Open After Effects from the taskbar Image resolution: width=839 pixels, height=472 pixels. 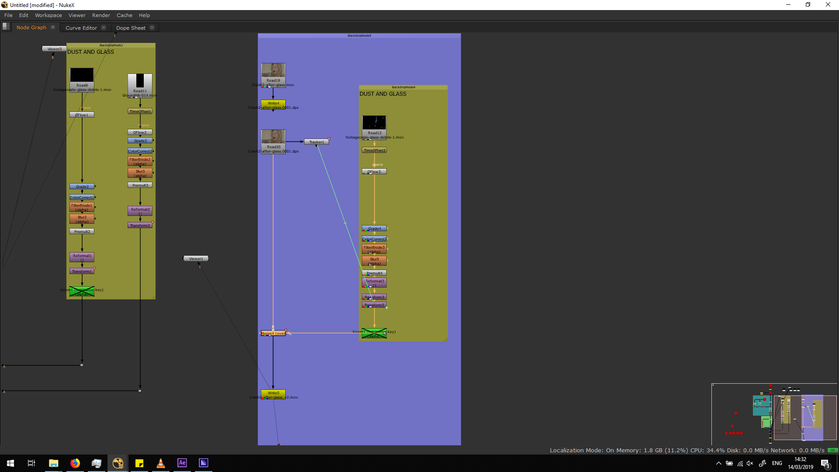tap(182, 463)
